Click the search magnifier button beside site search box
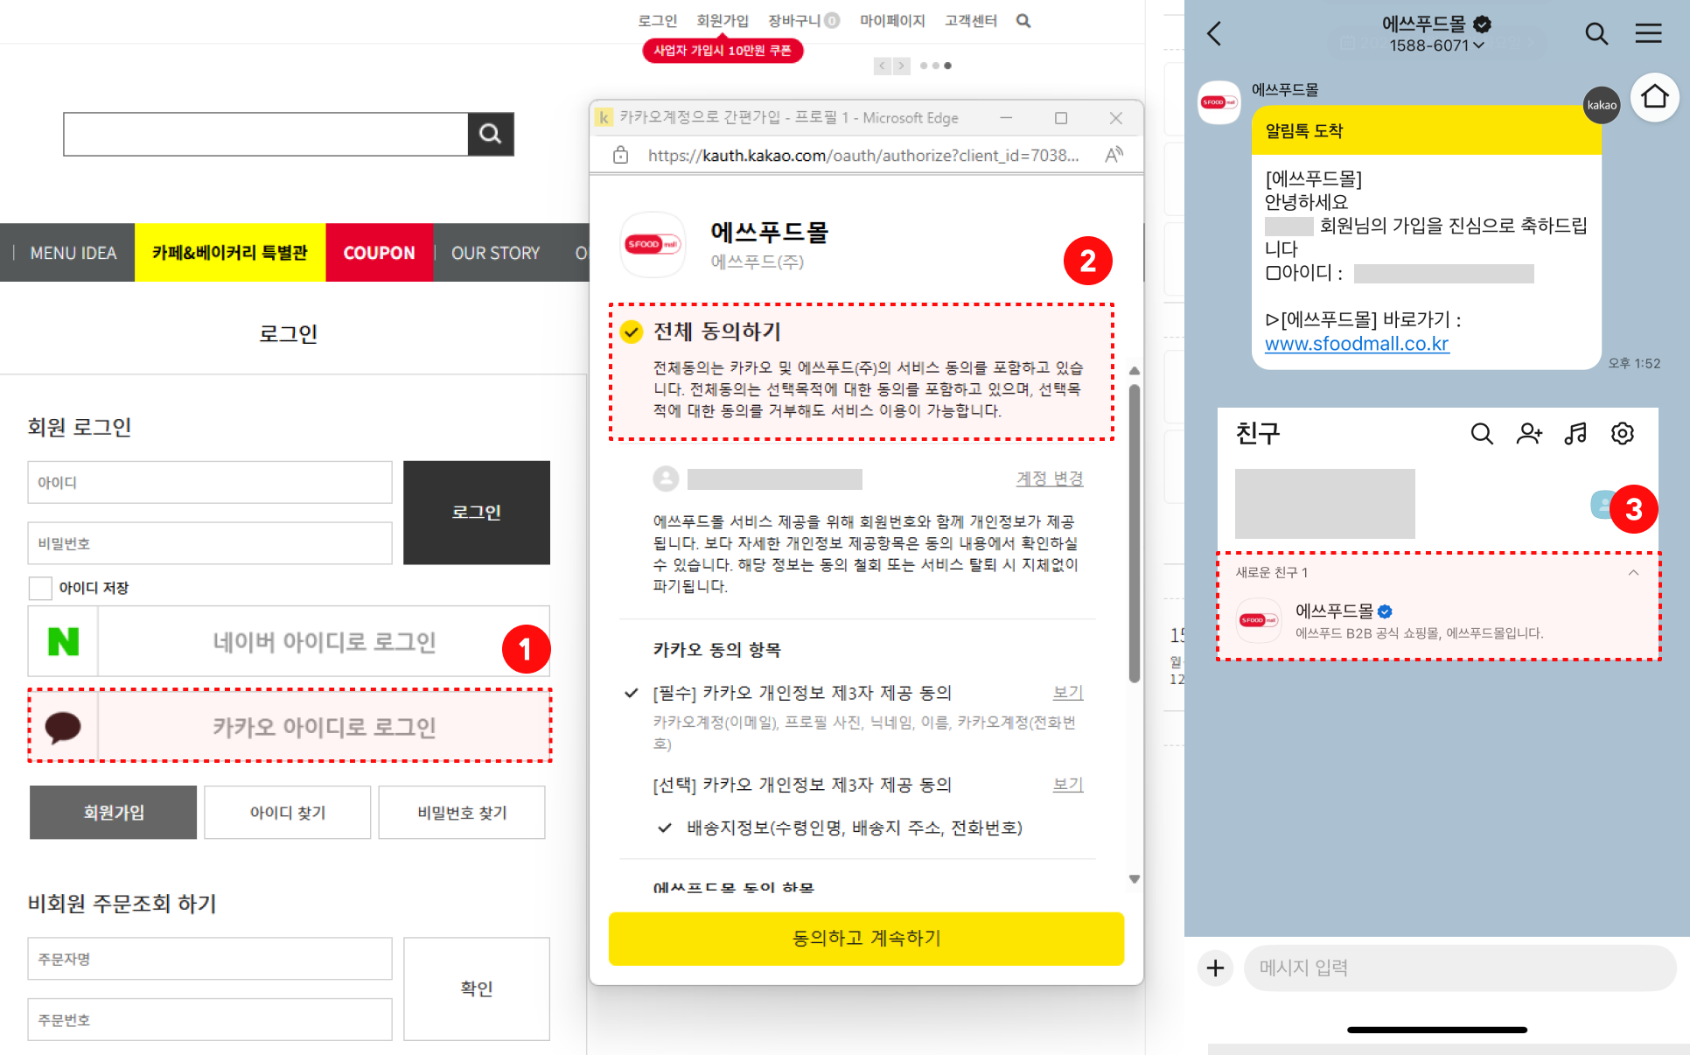The image size is (1690, 1055). 491,134
